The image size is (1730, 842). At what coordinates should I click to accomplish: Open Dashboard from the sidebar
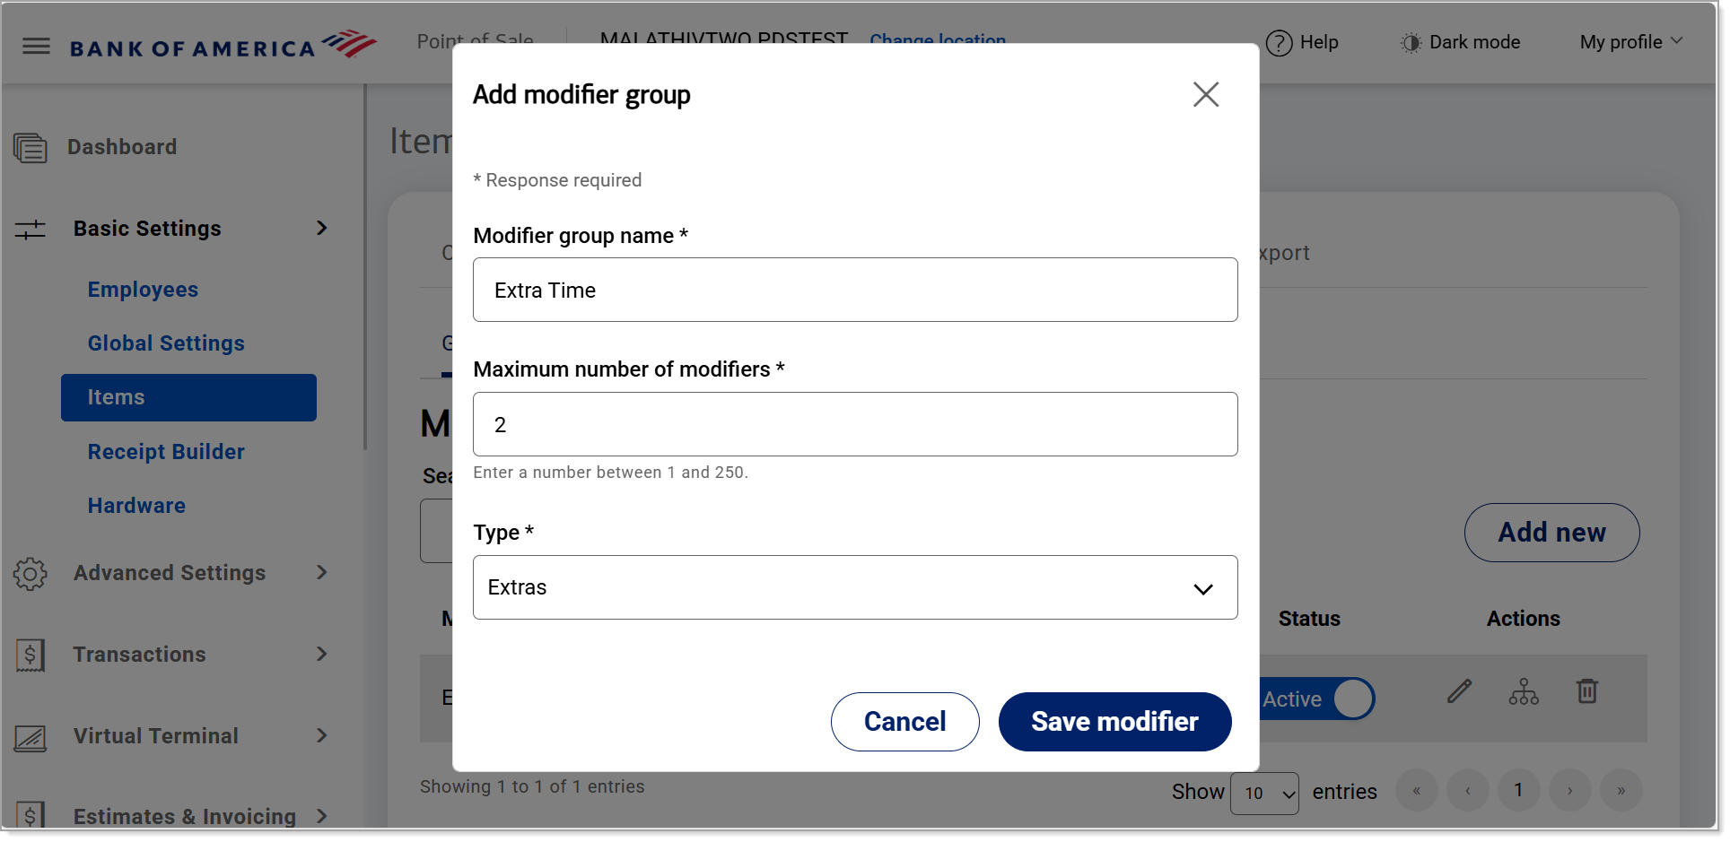pyautogui.click(x=122, y=147)
